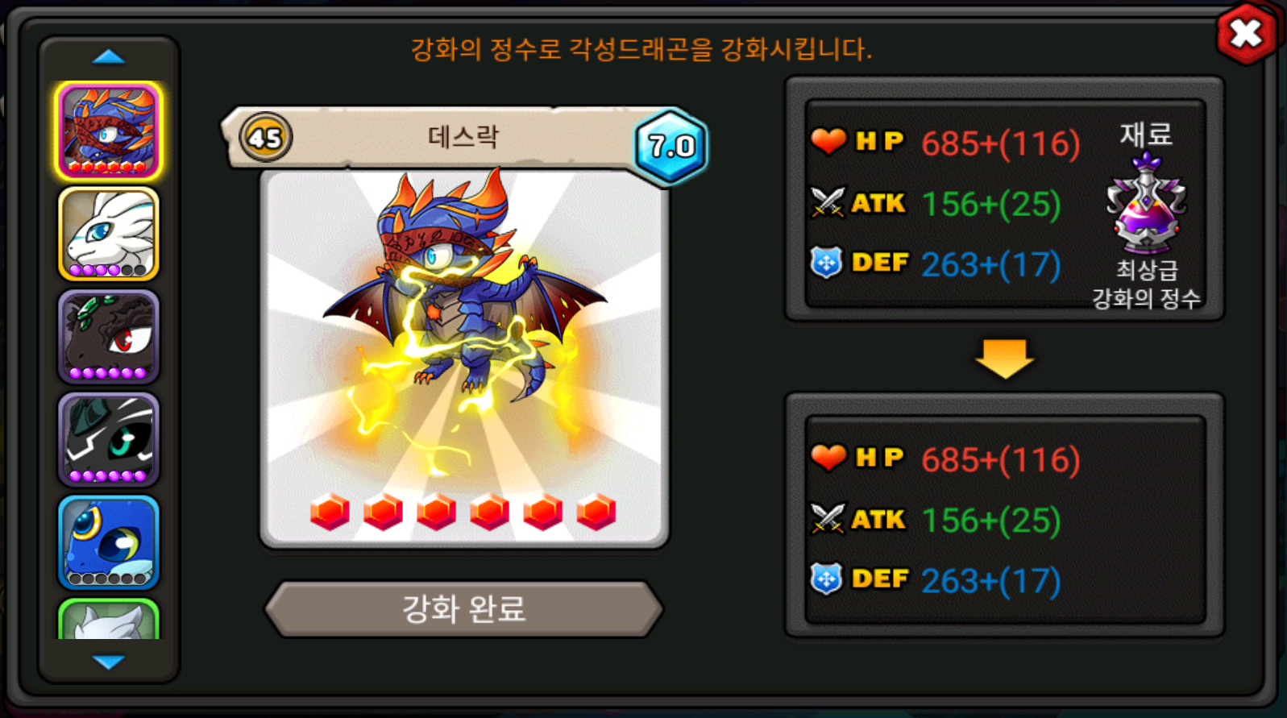Choose the black dragon with red eye
Image resolution: width=1287 pixels, height=718 pixels.
coord(109,337)
